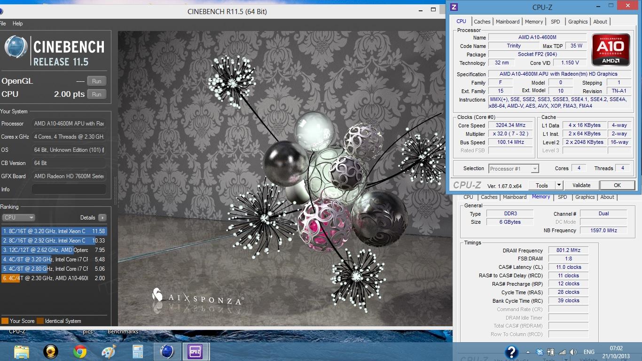
Task: Open Paint from the taskbar
Action: [x=109, y=352]
